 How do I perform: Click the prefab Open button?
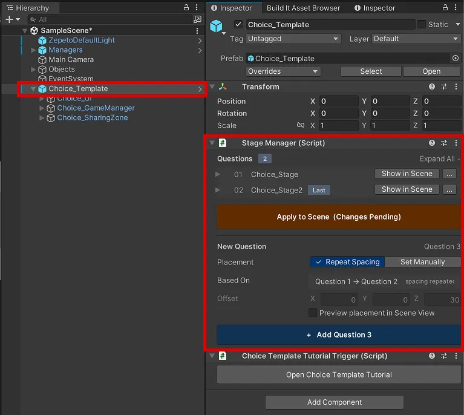431,71
